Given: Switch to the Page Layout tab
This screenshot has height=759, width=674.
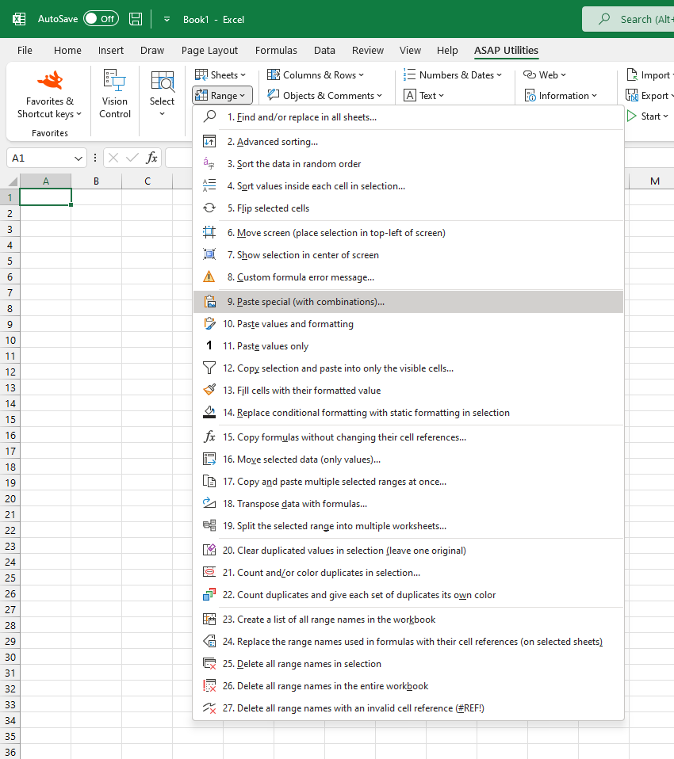Looking at the screenshot, I should (210, 51).
